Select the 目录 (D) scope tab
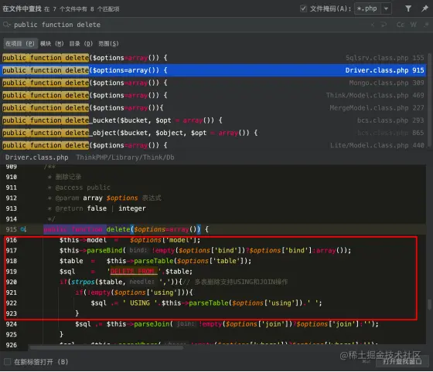Screen dimensions: 433x372 (80, 43)
